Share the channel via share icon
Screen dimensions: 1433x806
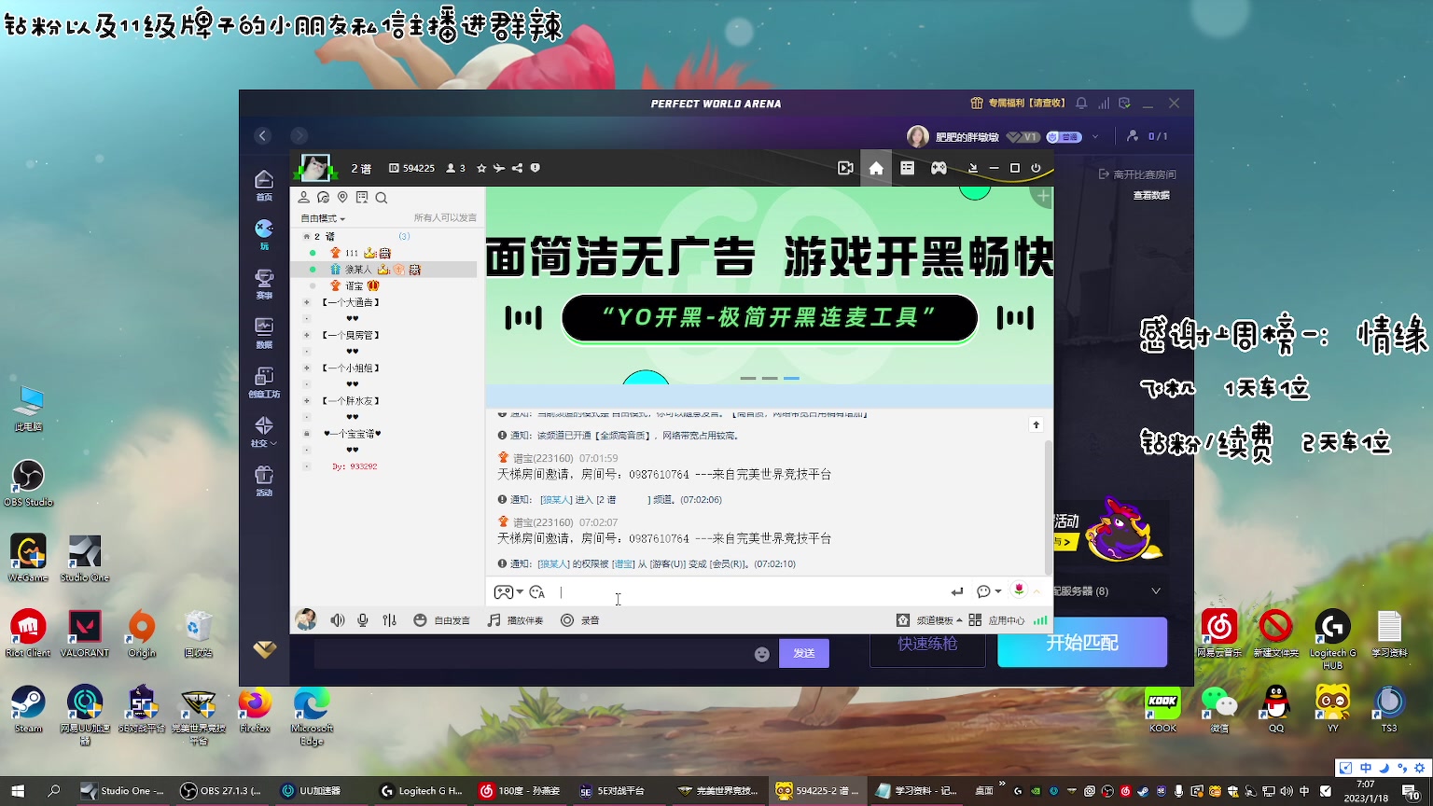coord(517,169)
